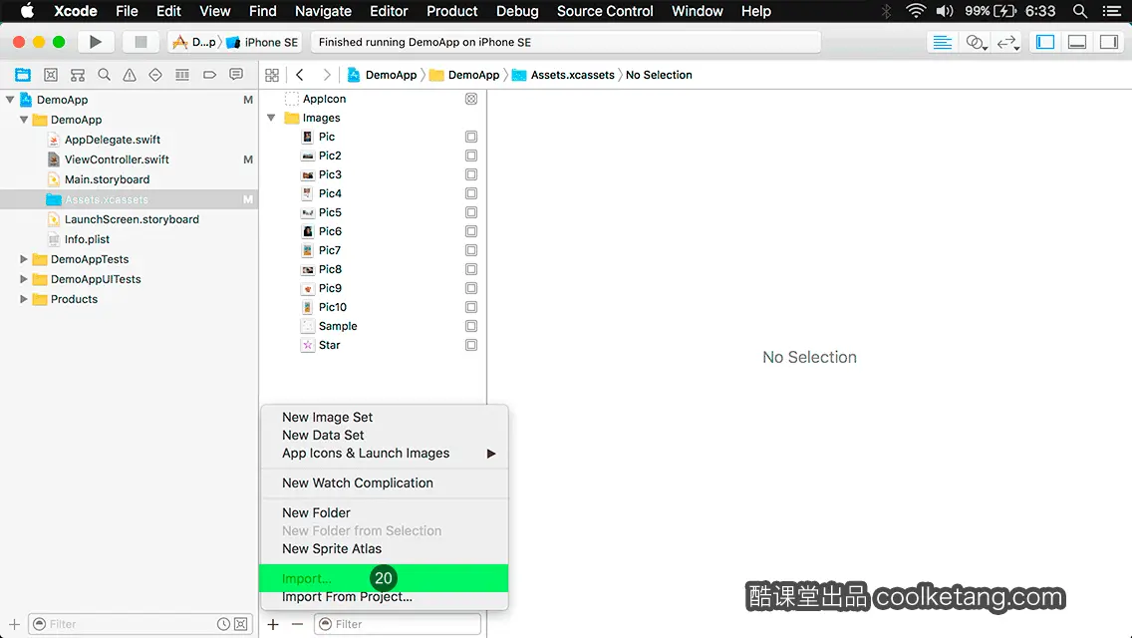Click the square icon beside Pic
The image size is (1132, 638).
471,137
